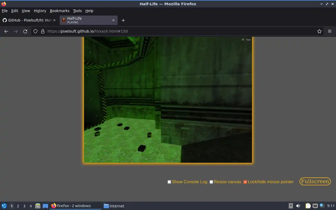The width and height of the screenshot is (336, 210).
Task: Open the notification tray icon
Action: [322, 206]
